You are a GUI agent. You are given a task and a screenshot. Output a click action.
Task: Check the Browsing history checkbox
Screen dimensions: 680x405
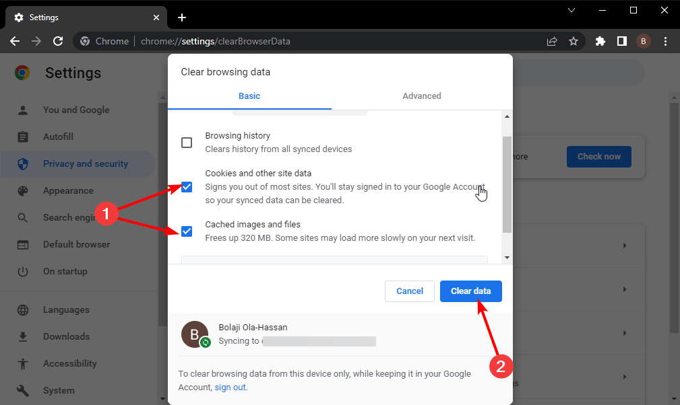[x=187, y=143]
